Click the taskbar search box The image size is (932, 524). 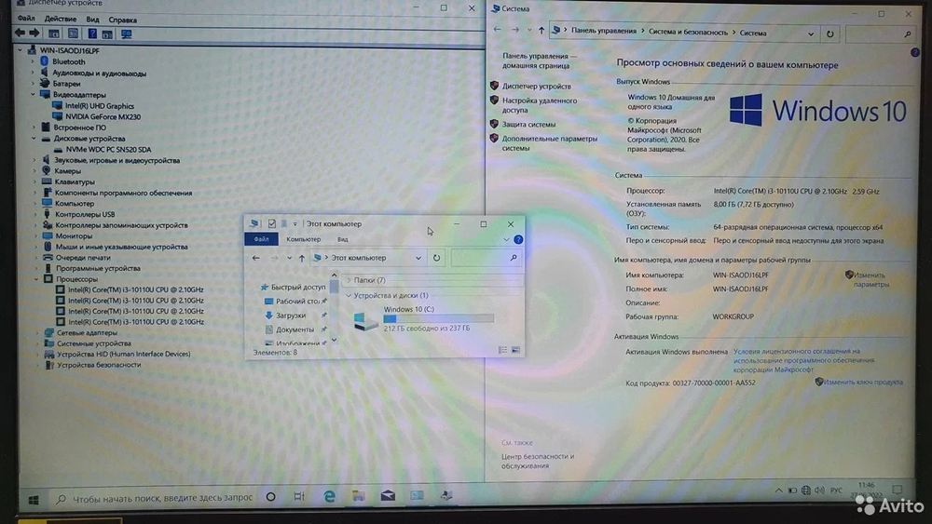click(x=156, y=498)
